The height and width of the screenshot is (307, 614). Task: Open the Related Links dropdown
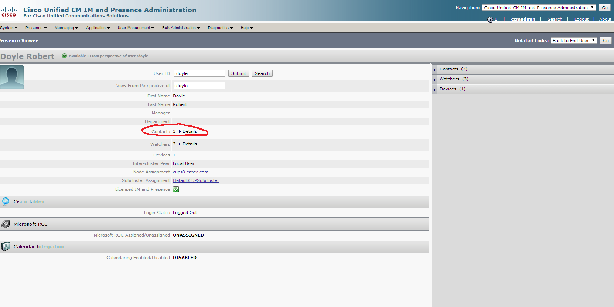574,41
